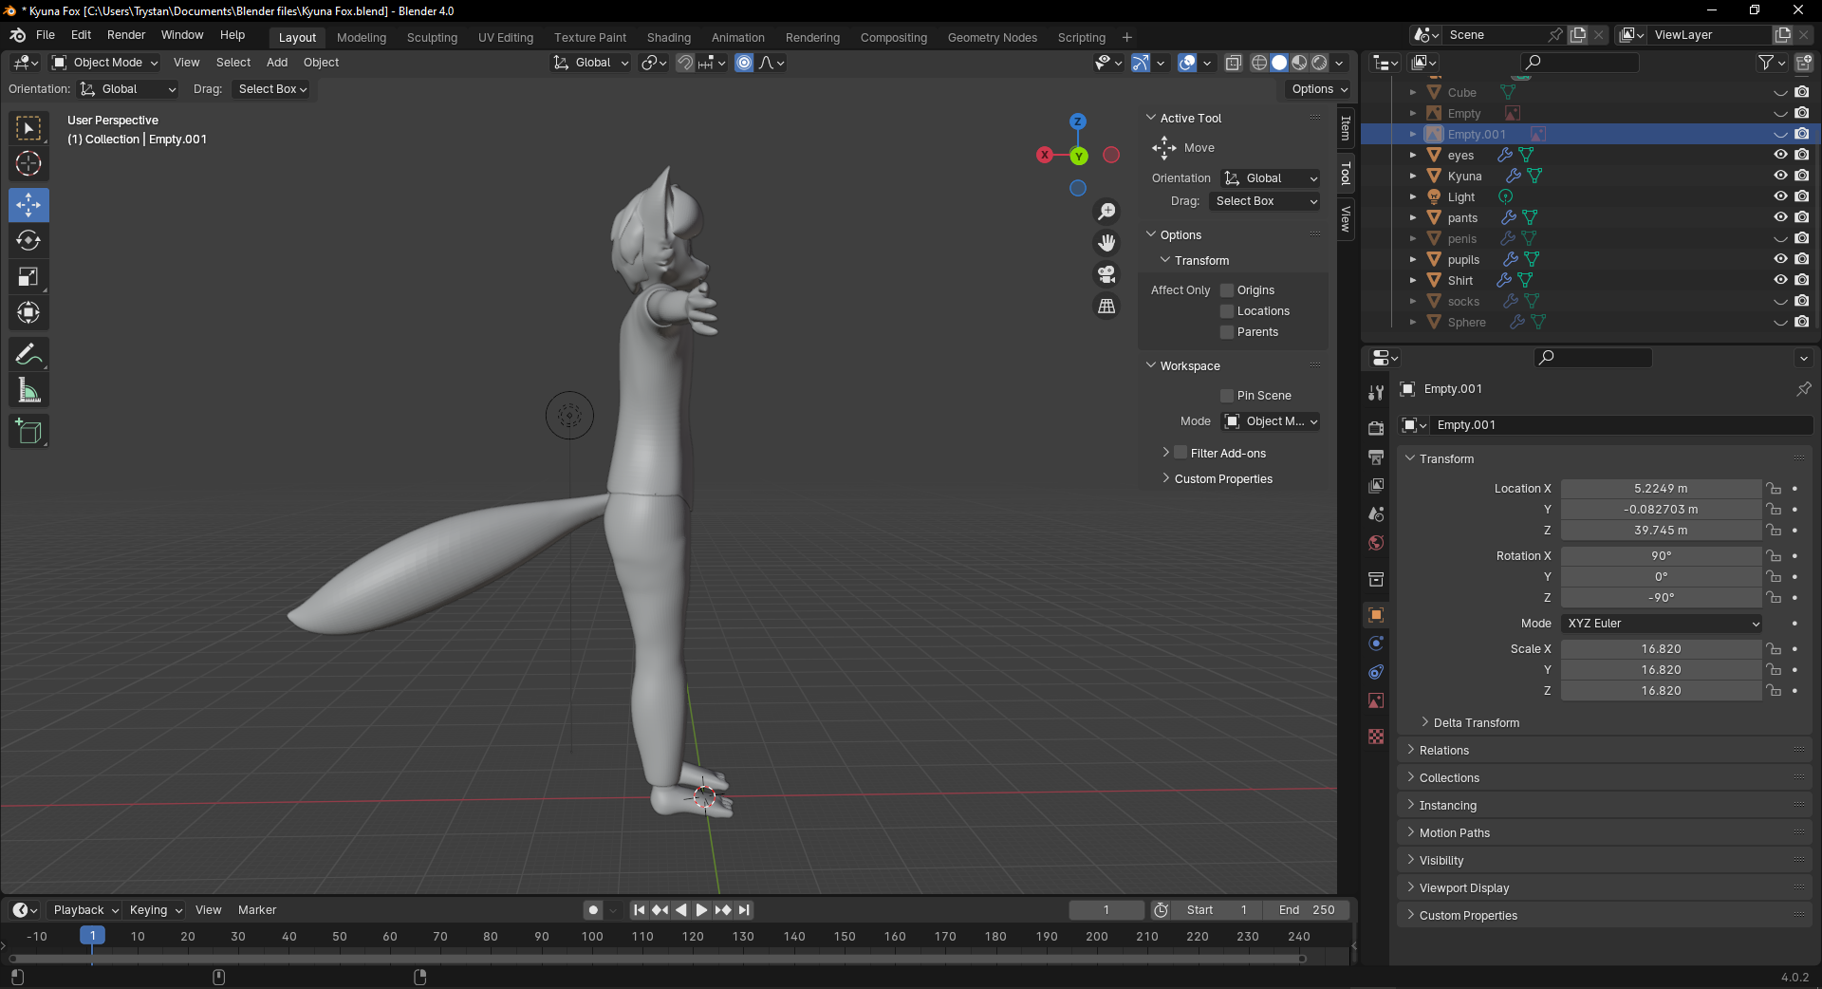Select the Shirt object in outliner
1822x989 pixels.
(1459, 281)
